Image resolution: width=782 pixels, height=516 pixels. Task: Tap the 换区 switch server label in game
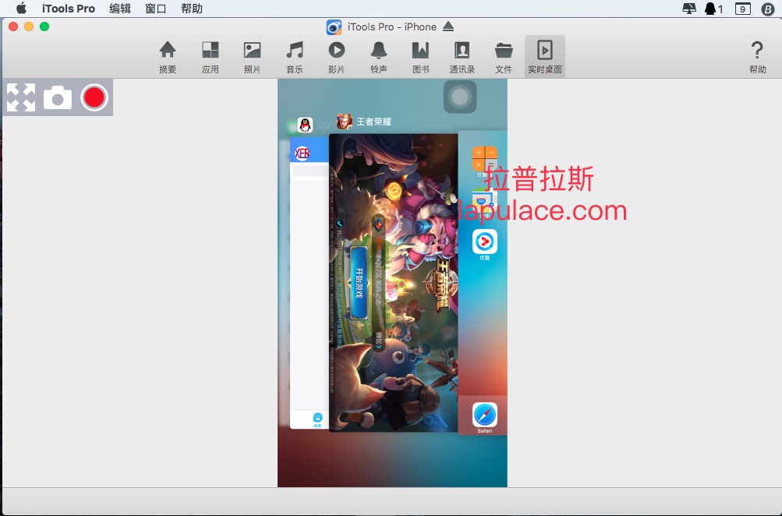click(379, 340)
